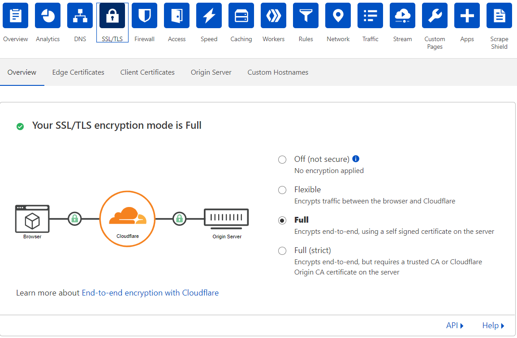
Task: Select the Full radio button
Action: (282, 220)
